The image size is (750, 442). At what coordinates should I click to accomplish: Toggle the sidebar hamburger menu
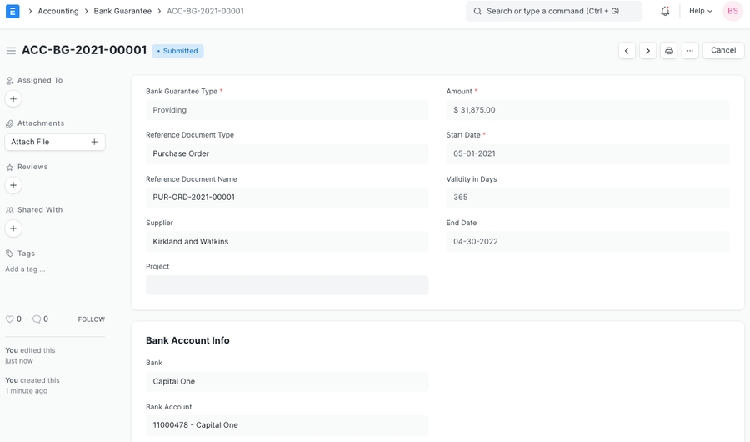click(x=11, y=51)
